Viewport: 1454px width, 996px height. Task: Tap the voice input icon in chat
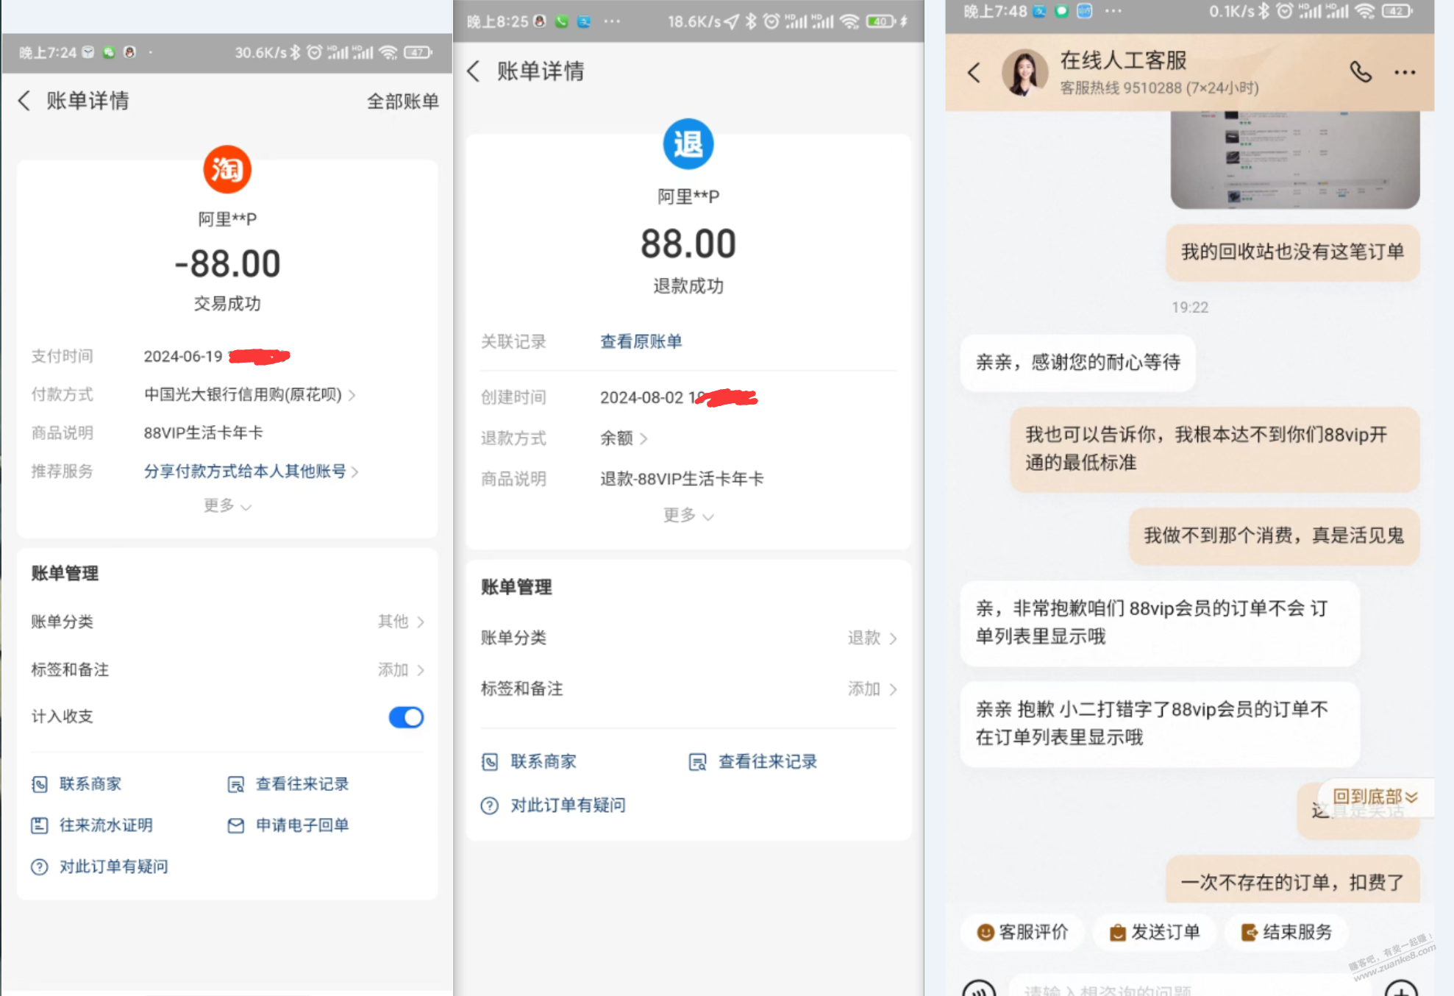(x=979, y=989)
